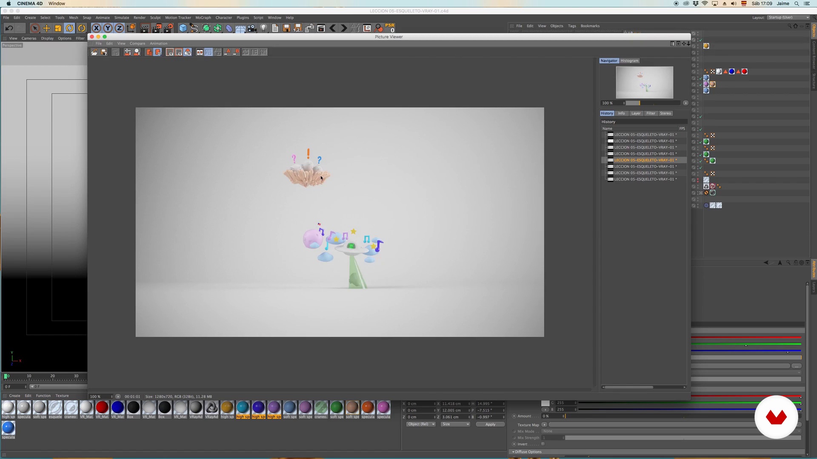817x459 pixels.
Task: Click the Undo arrow in the main toolbar
Action: tap(9, 28)
